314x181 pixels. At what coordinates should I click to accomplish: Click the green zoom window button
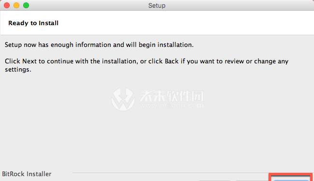(26, 5)
